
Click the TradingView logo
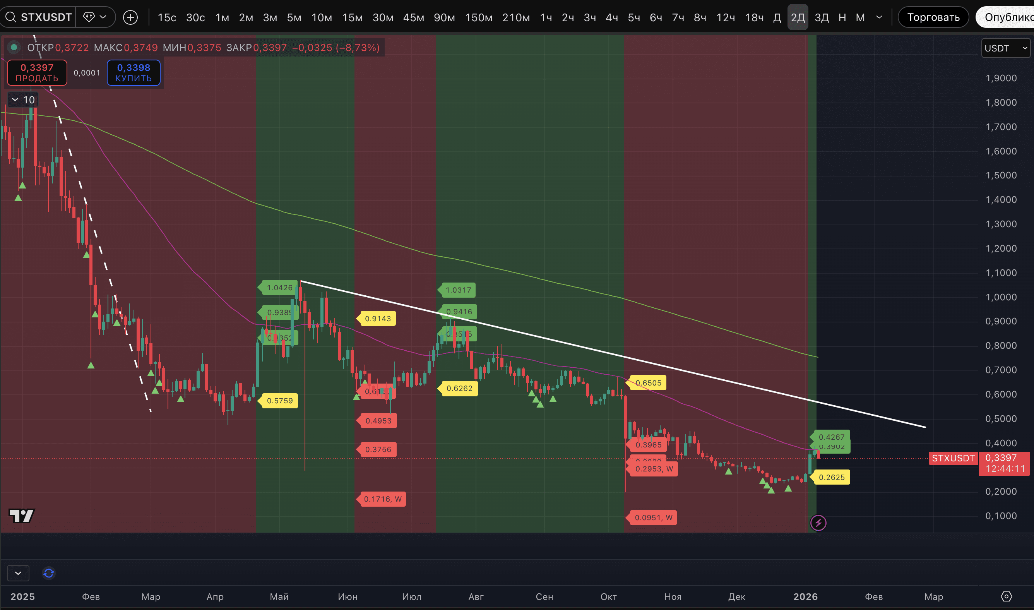click(21, 516)
